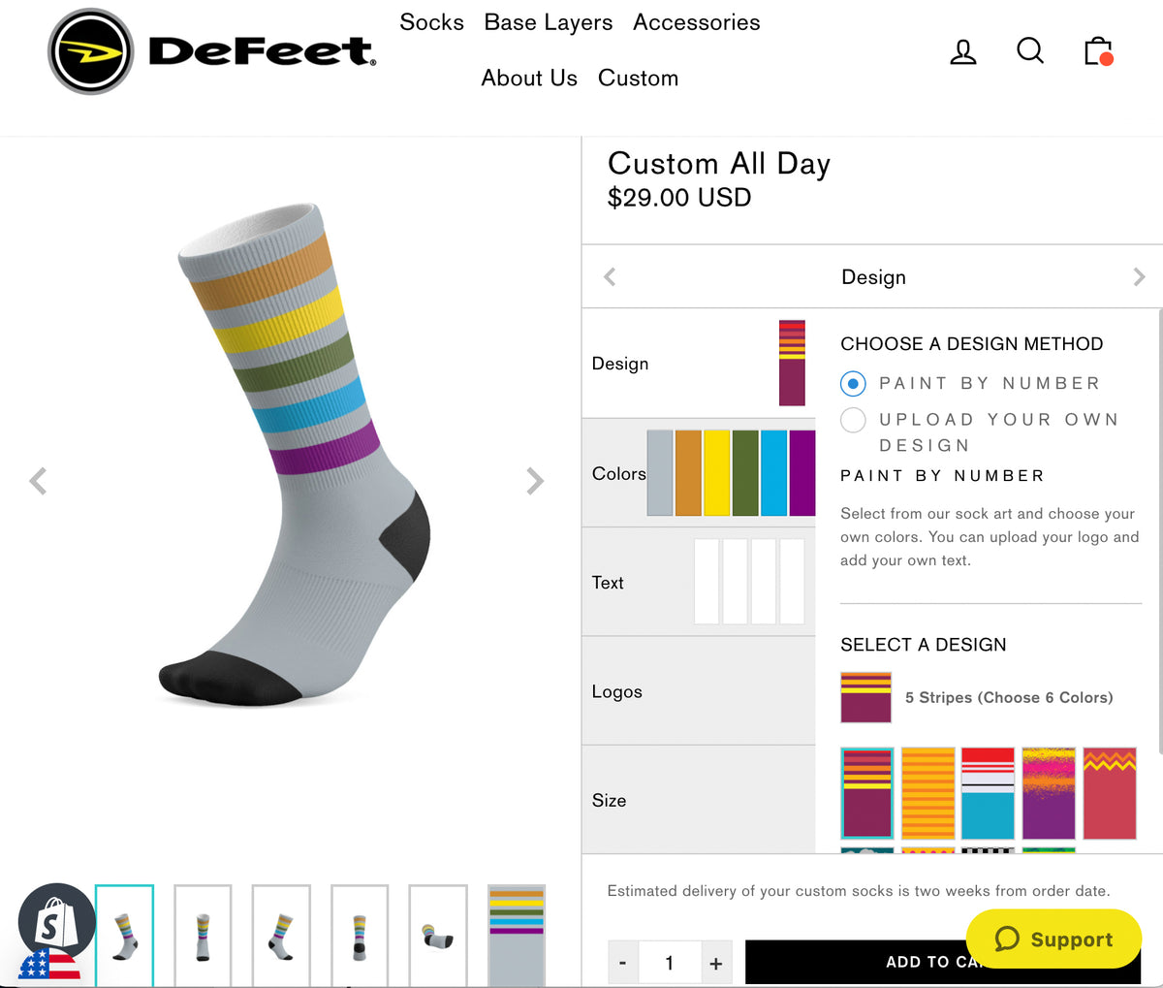
Task: Click the search magnifier icon
Action: click(1029, 50)
